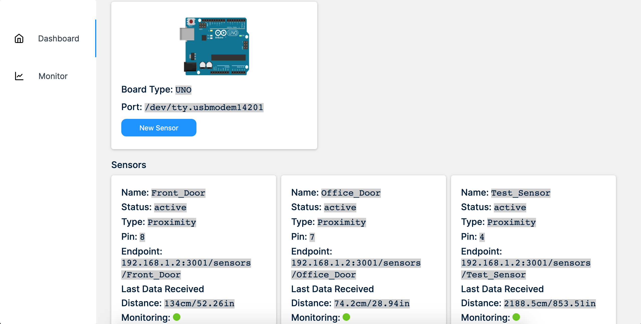Image resolution: width=641 pixels, height=324 pixels.
Task: Select the Office_Door sensor name
Action: (x=351, y=193)
